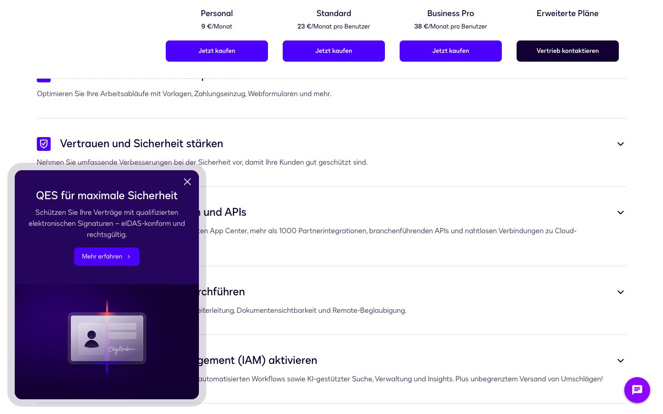Select the Personal plan heading
Image resolution: width=663 pixels, height=414 pixels.
pyautogui.click(x=217, y=13)
